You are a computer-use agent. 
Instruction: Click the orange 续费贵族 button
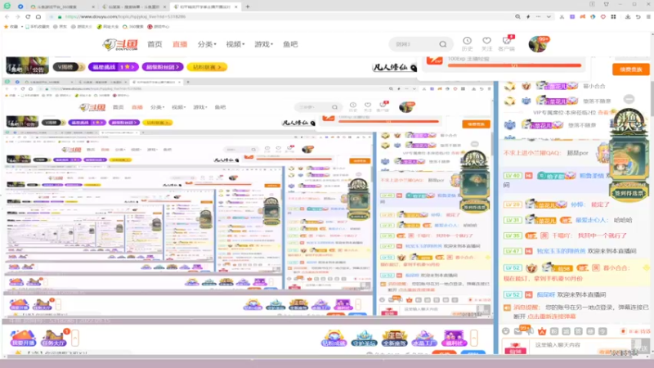coord(630,70)
